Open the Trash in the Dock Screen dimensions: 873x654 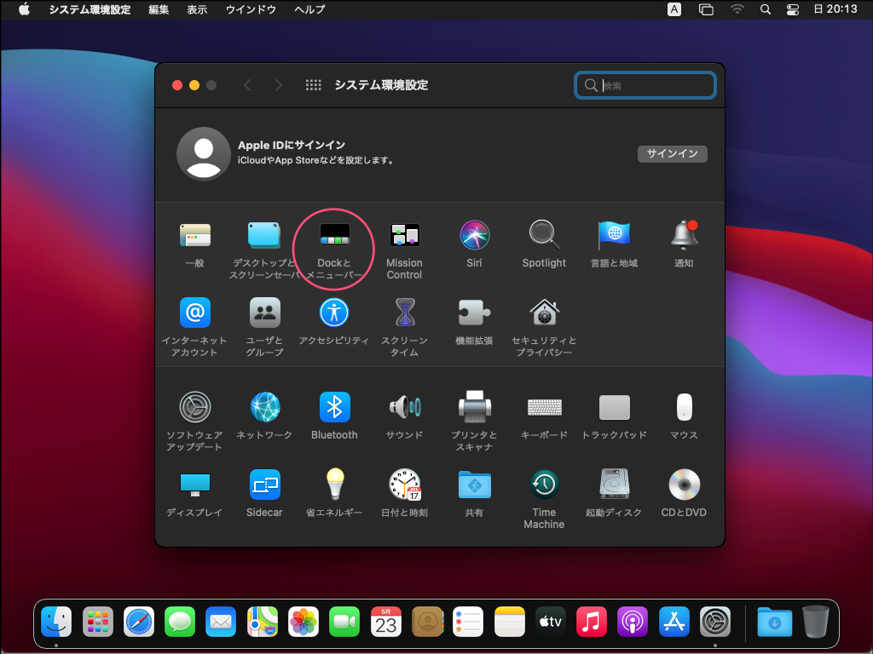(816, 621)
